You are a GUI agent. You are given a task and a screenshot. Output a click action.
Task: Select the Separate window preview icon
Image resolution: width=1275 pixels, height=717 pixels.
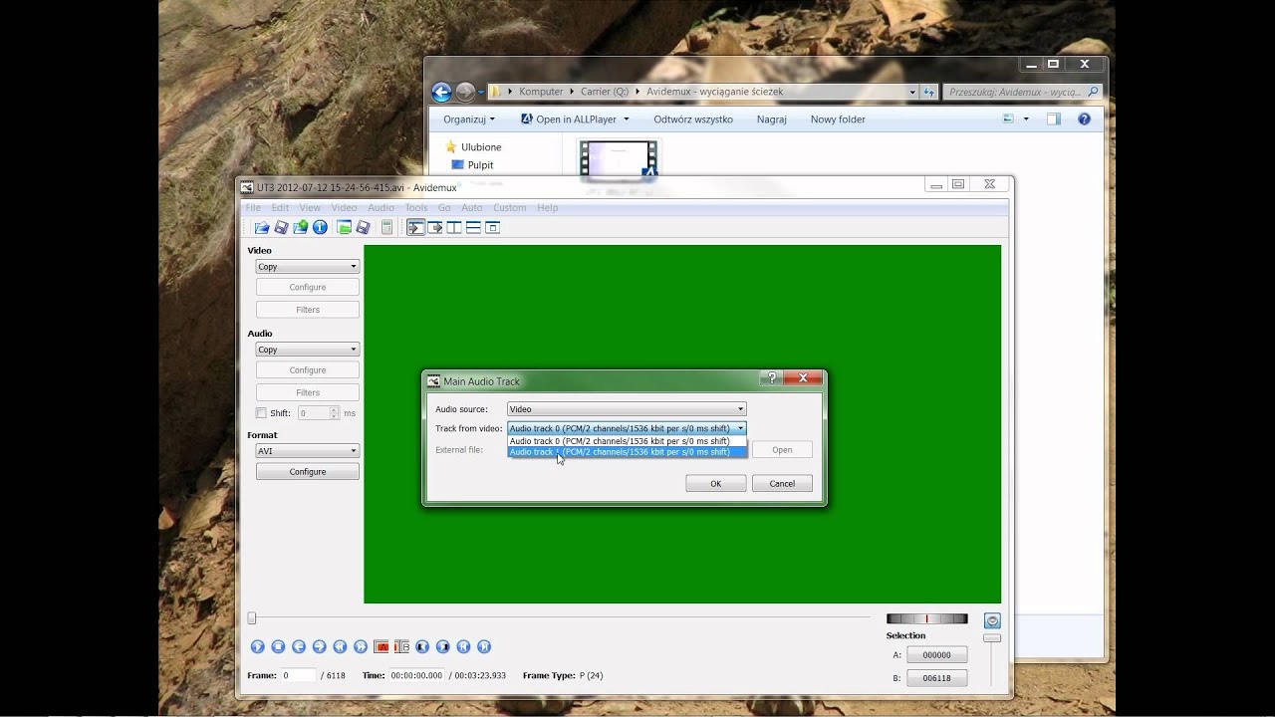(x=492, y=228)
